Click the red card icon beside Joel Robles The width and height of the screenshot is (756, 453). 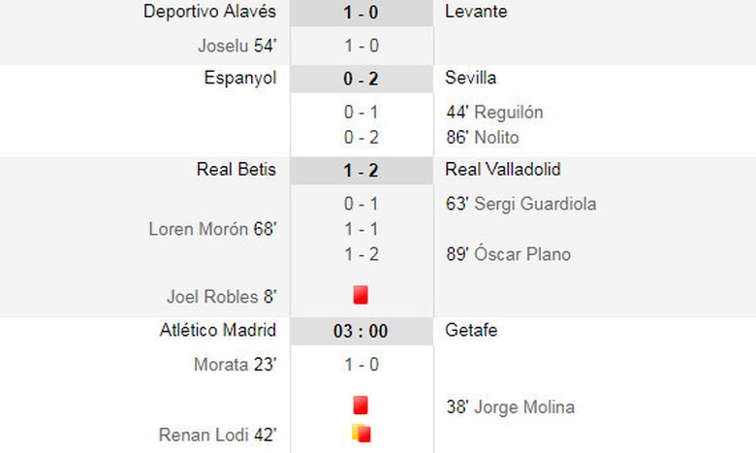point(361,295)
